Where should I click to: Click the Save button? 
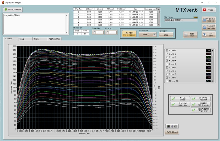tap(209, 35)
